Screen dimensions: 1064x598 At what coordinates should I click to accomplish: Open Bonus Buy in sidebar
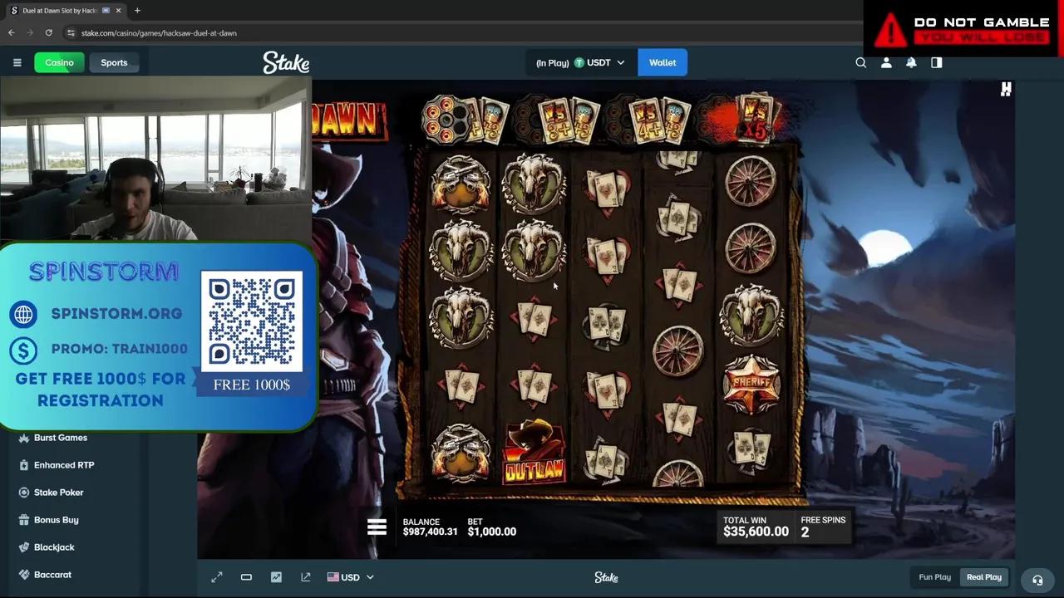pyautogui.click(x=56, y=520)
